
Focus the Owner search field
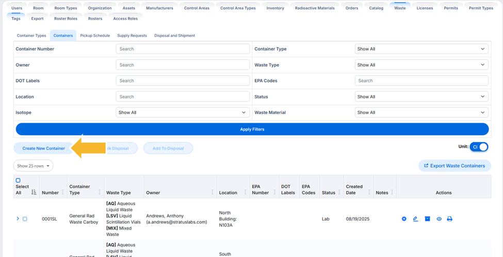click(x=183, y=65)
